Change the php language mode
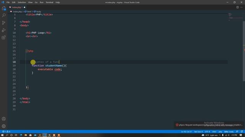245x137 pixels. (220, 132)
